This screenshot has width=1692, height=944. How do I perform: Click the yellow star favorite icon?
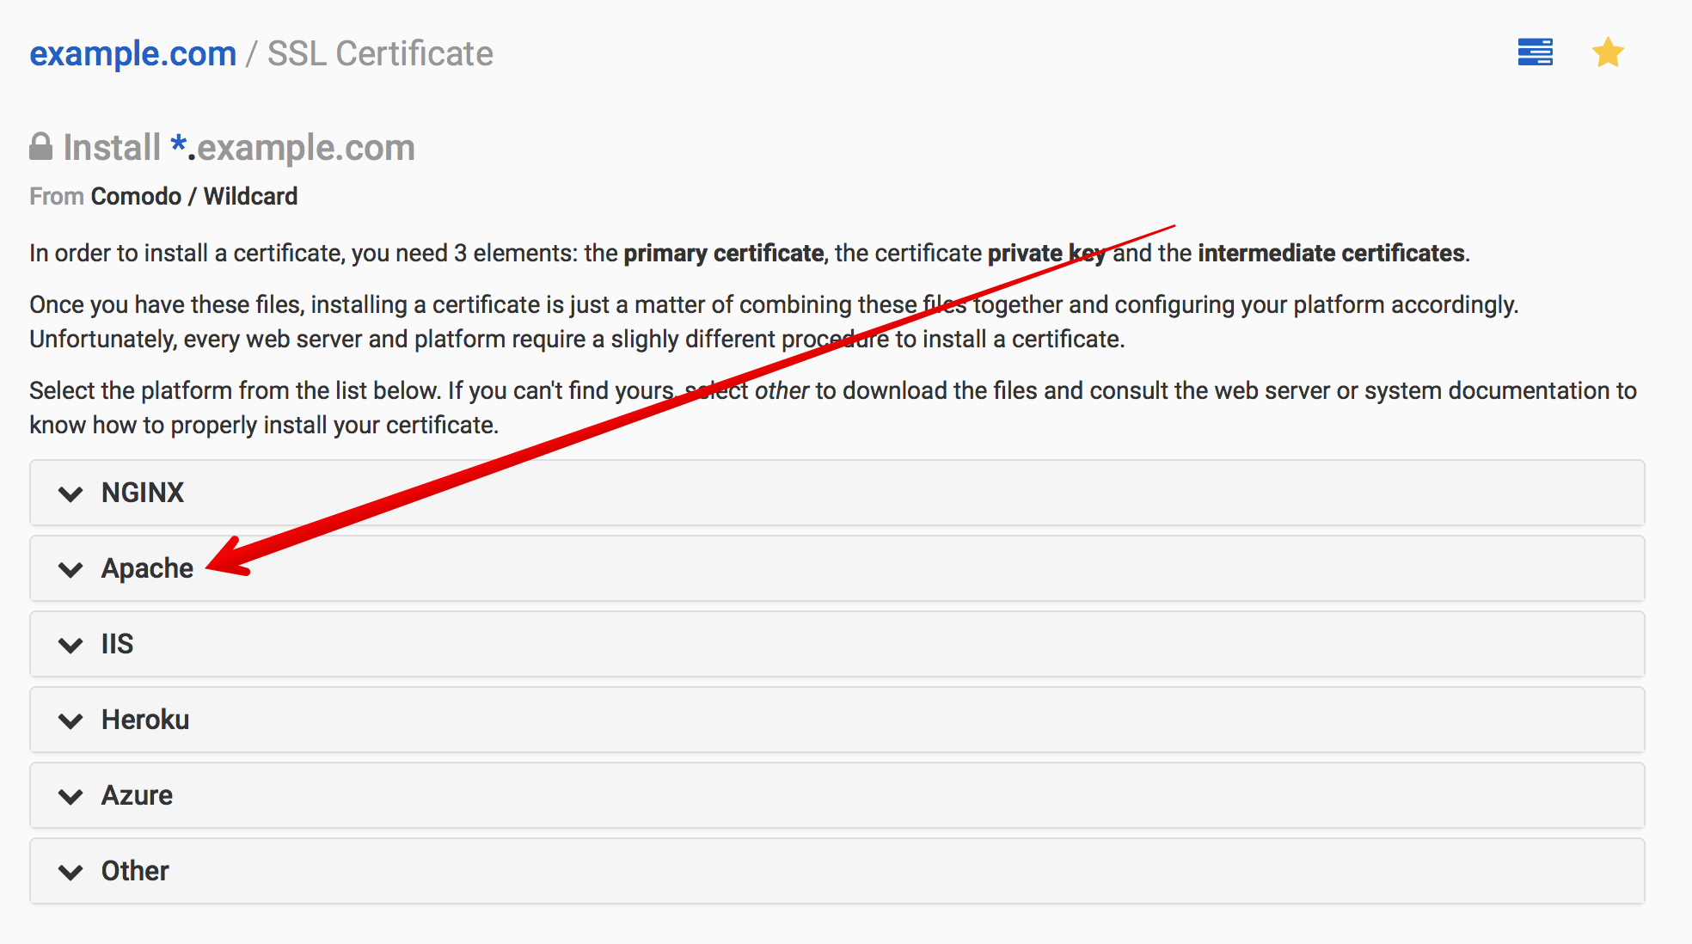[1608, 52]
